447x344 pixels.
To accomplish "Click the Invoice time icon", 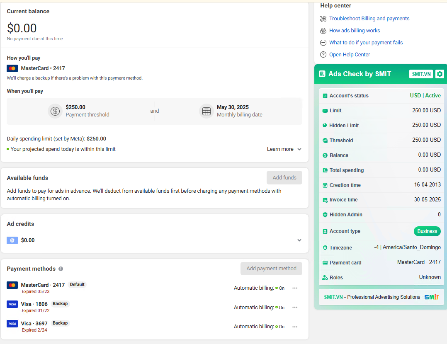I will point(325,200).
